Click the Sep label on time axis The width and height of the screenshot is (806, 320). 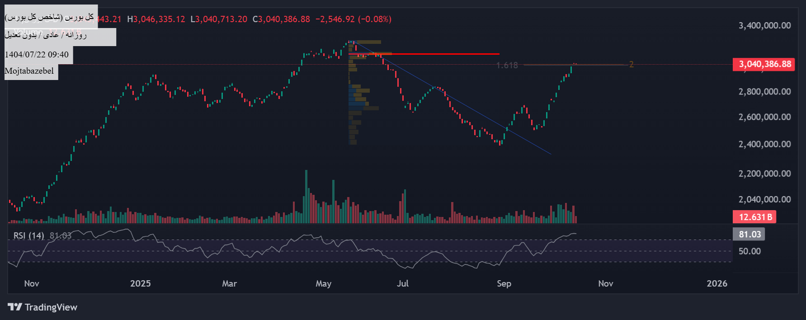tap(504, 283)
